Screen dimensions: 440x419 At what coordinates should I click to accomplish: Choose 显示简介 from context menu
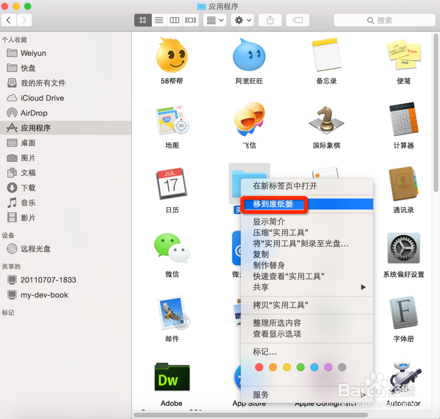tap(307, 222)
